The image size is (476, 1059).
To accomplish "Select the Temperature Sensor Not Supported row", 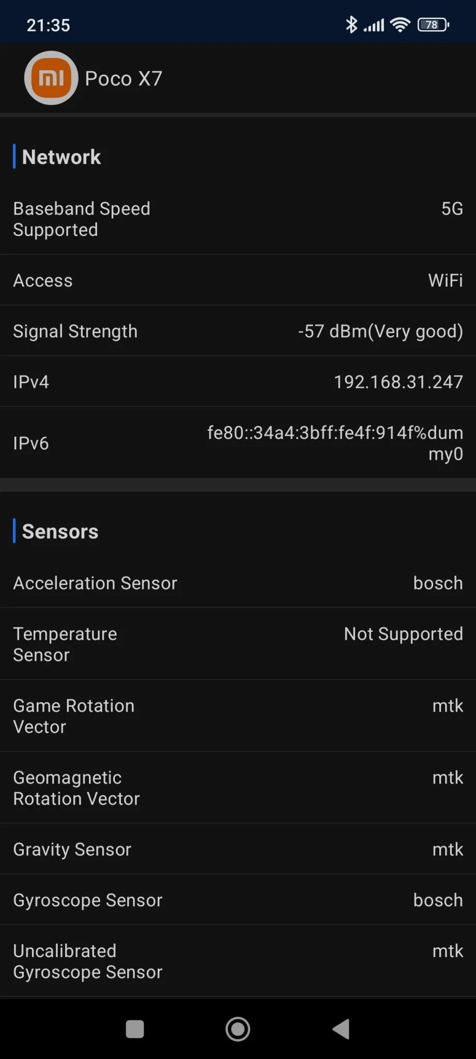I will (x=238, y=644).
